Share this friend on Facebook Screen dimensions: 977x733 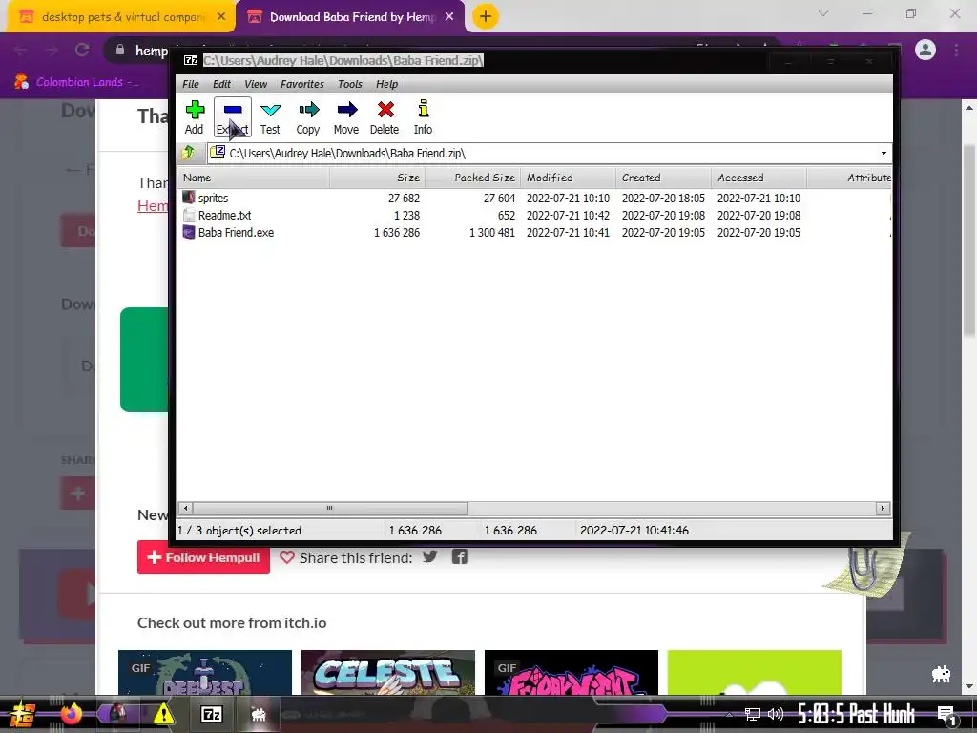(x=459, y=556)
